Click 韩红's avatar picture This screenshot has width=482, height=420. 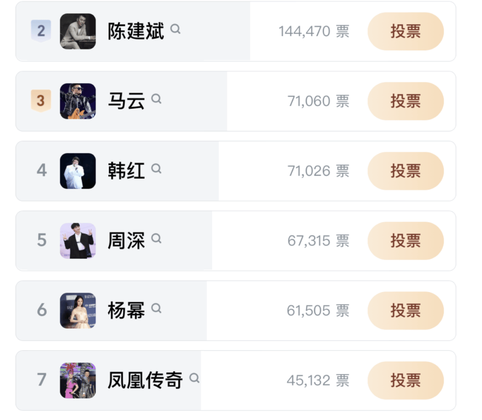[x=78, y=171]
